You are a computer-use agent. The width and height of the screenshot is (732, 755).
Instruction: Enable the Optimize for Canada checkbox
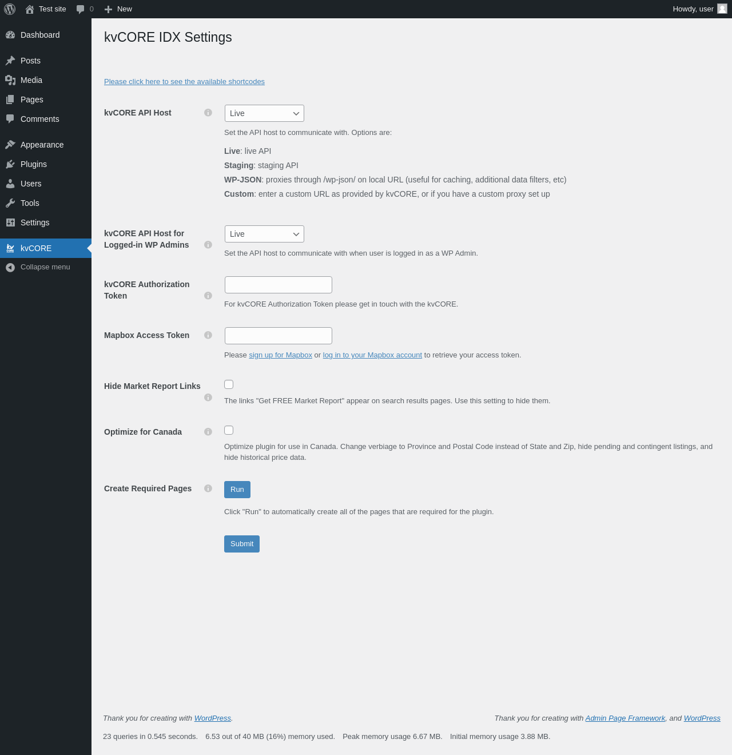click(229, 430)
